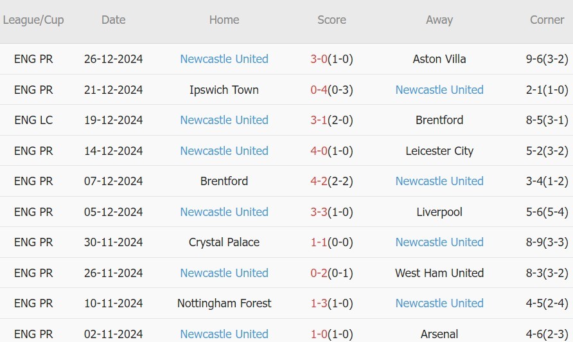This screenshot has height=342, width=573.
Task: Click Brentford away team in ENG LC row
Action: [439, 120]
